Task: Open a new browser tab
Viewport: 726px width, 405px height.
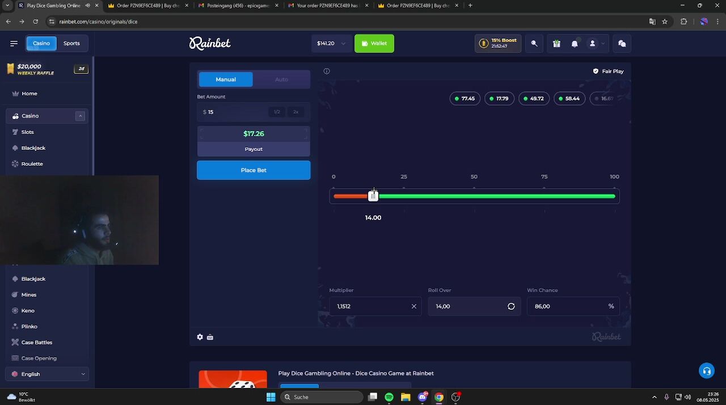Action: (x=470, y=6)
